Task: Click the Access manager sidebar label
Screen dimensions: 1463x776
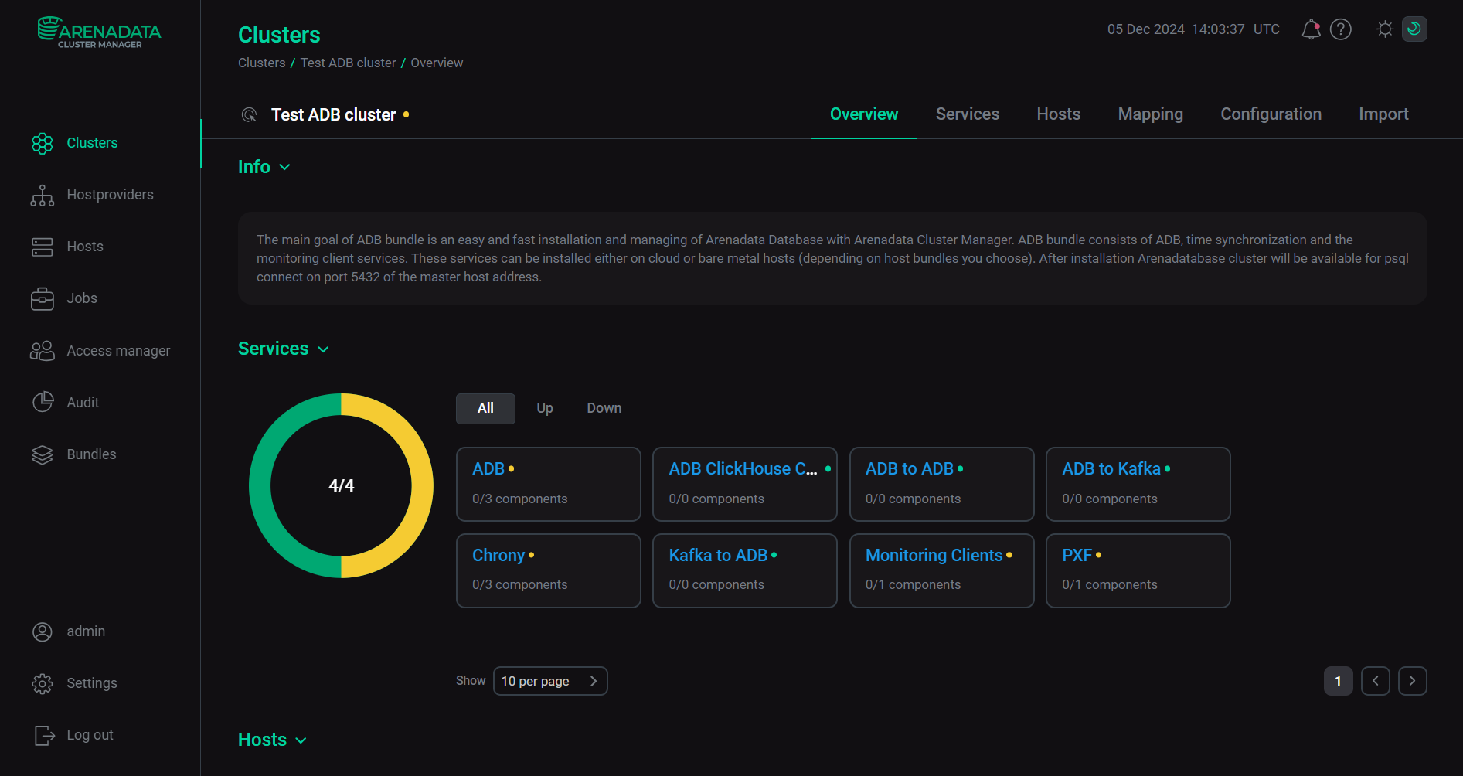Action: tap(118, 351)
